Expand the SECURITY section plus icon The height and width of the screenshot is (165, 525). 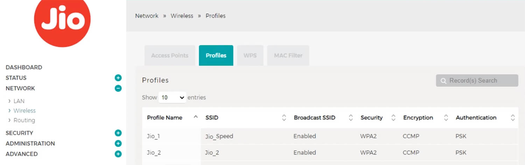(x=118, y=133)
